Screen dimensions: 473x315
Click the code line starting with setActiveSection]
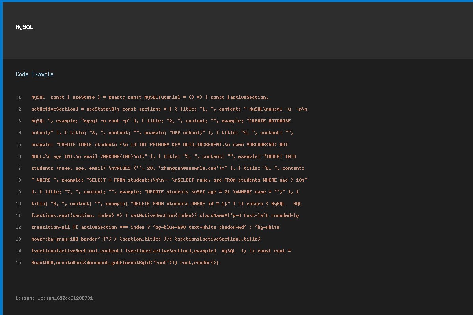169,109
